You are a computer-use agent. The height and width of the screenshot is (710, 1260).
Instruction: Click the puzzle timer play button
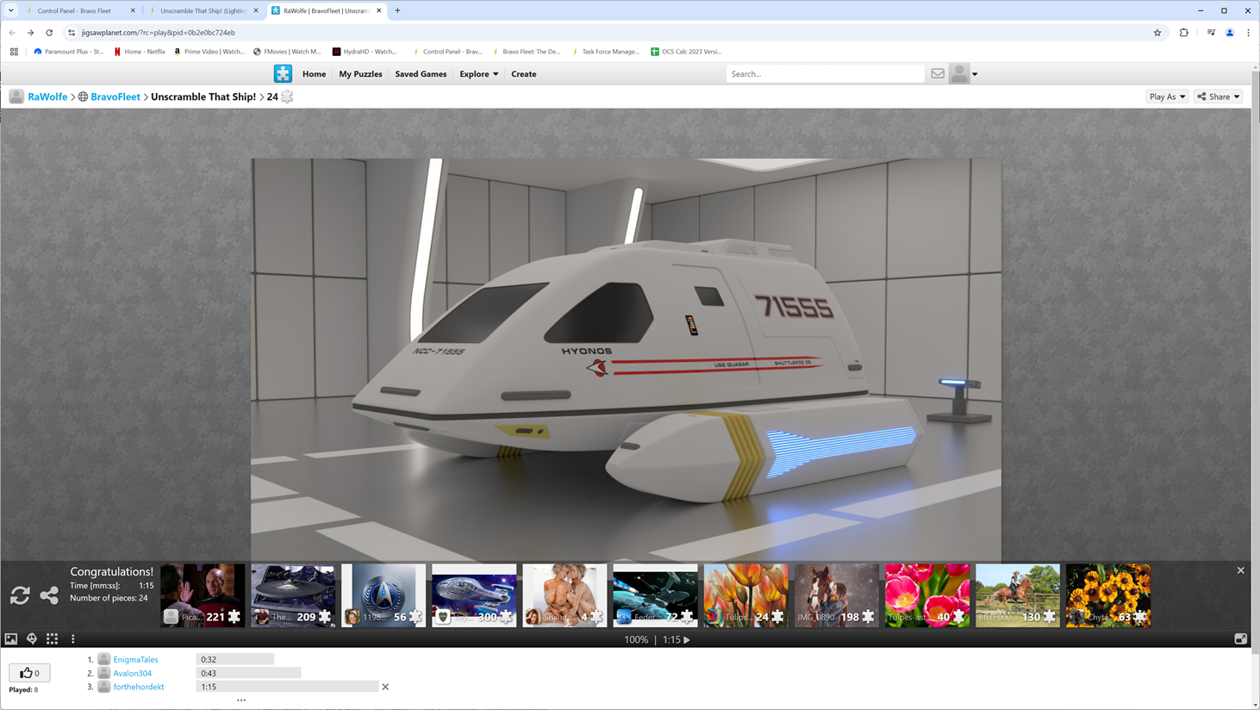coord(687,640)
